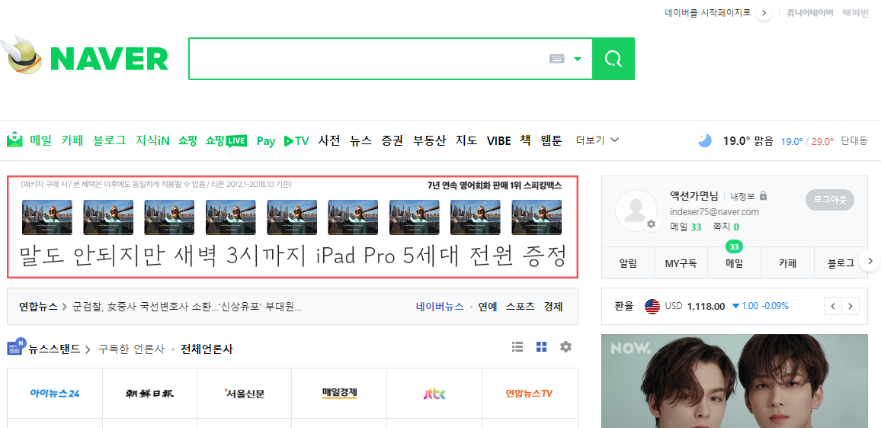Open 사전 dictionary
This screenshot has width=881, height=428.
pos(329,140)
